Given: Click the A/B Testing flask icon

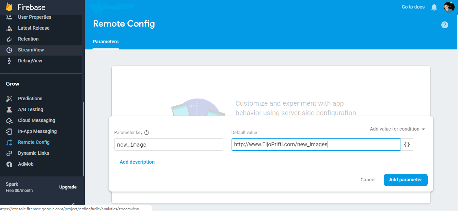Looking at the screenshot, I should pos(10,109).
